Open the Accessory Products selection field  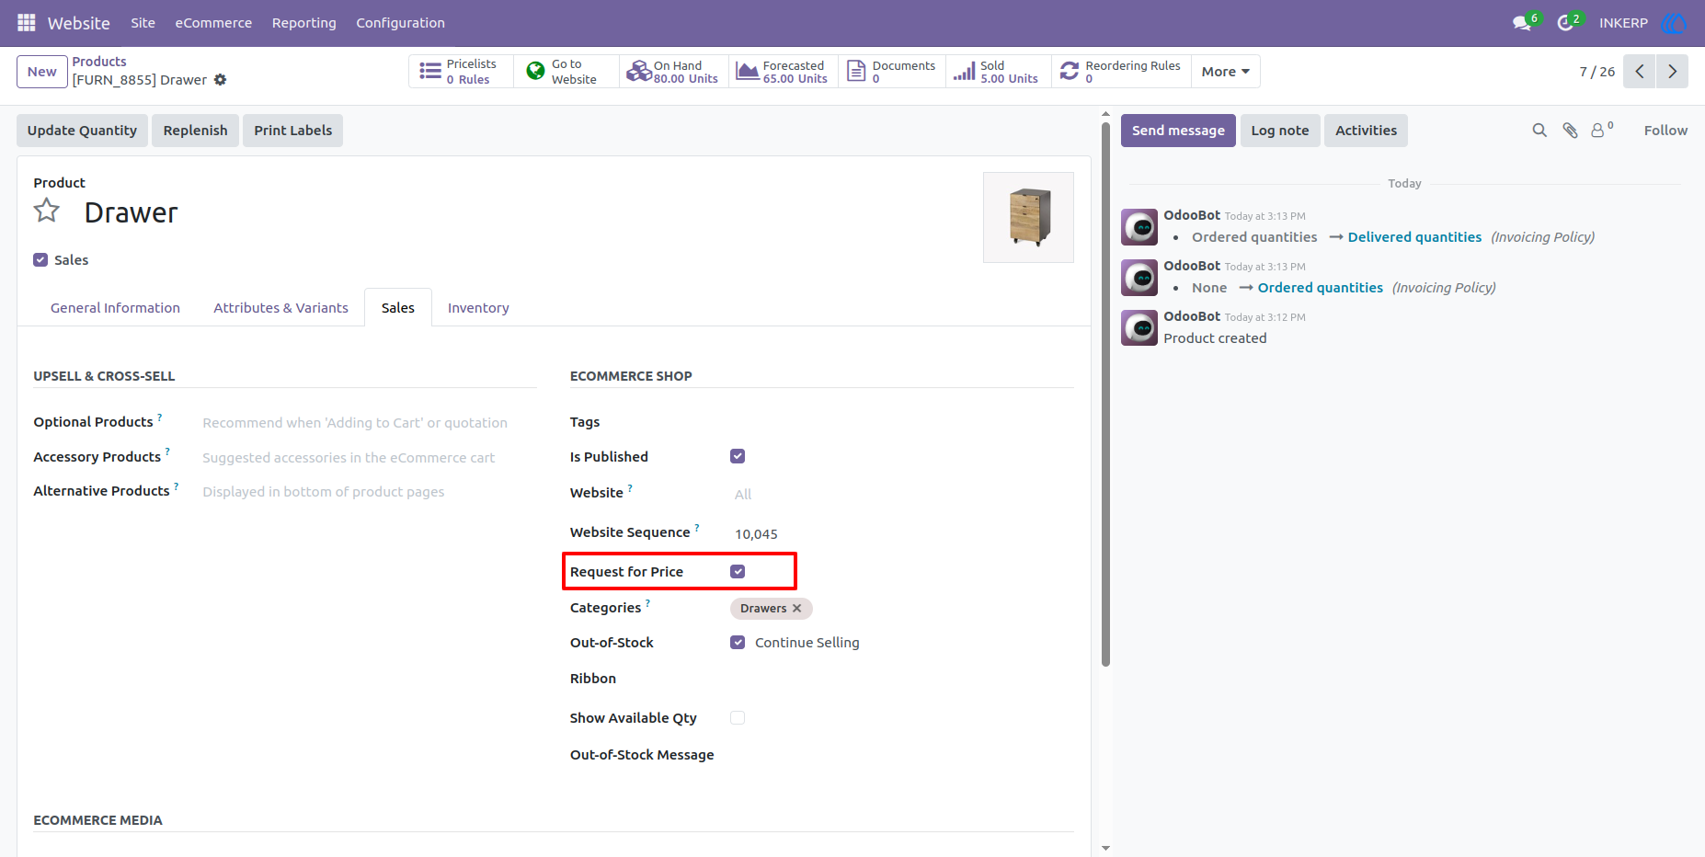(x=368, y=458)
